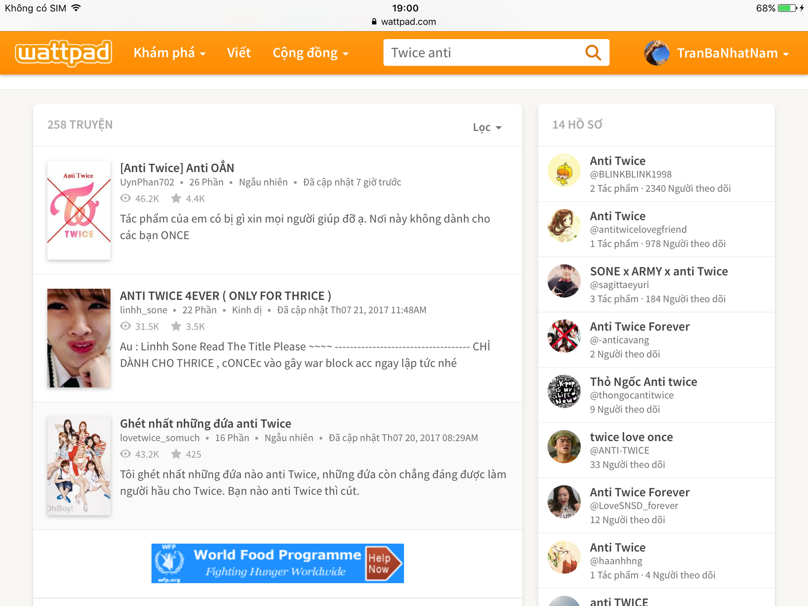The image size is (808, 606).
Task: Click '33 Người theo dõi' text
Action: 627,465
